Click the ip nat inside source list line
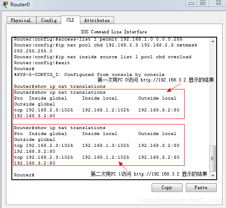226x208 pixels. pyautogui.click(x=103, y=57)
